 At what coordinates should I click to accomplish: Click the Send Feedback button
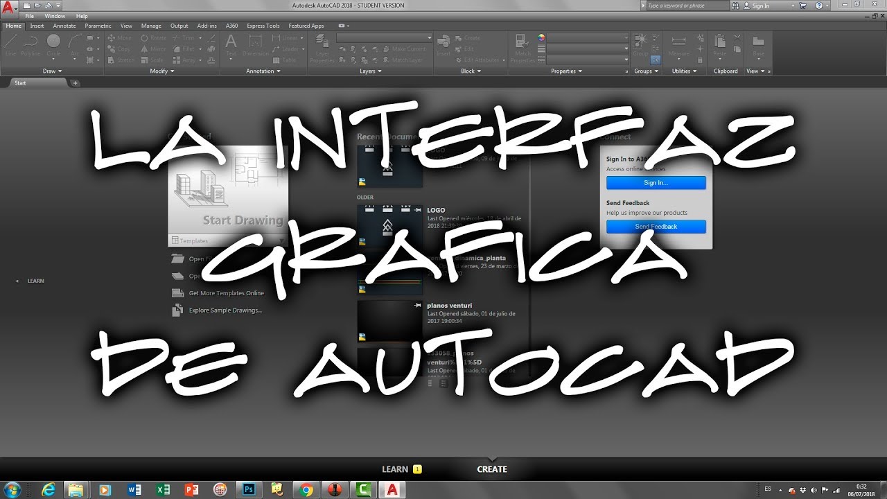point(656,227)
